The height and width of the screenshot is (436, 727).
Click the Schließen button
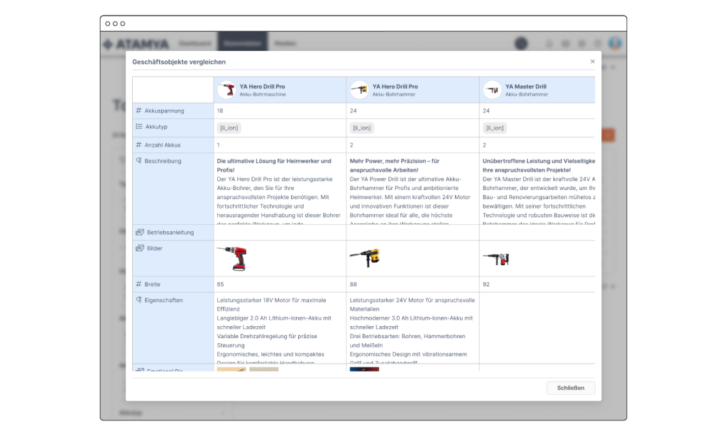click(570, 388)
